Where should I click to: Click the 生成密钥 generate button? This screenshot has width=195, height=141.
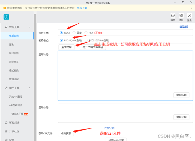click(67, 47)
